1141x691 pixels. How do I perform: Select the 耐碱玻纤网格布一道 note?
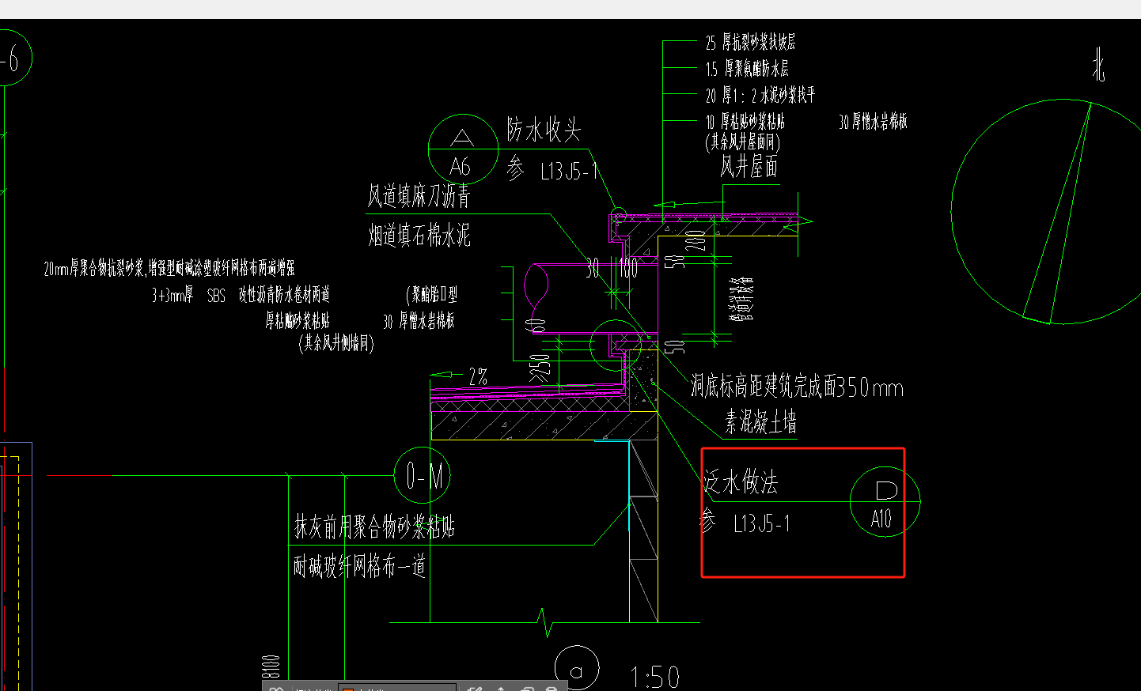point(359,566)
